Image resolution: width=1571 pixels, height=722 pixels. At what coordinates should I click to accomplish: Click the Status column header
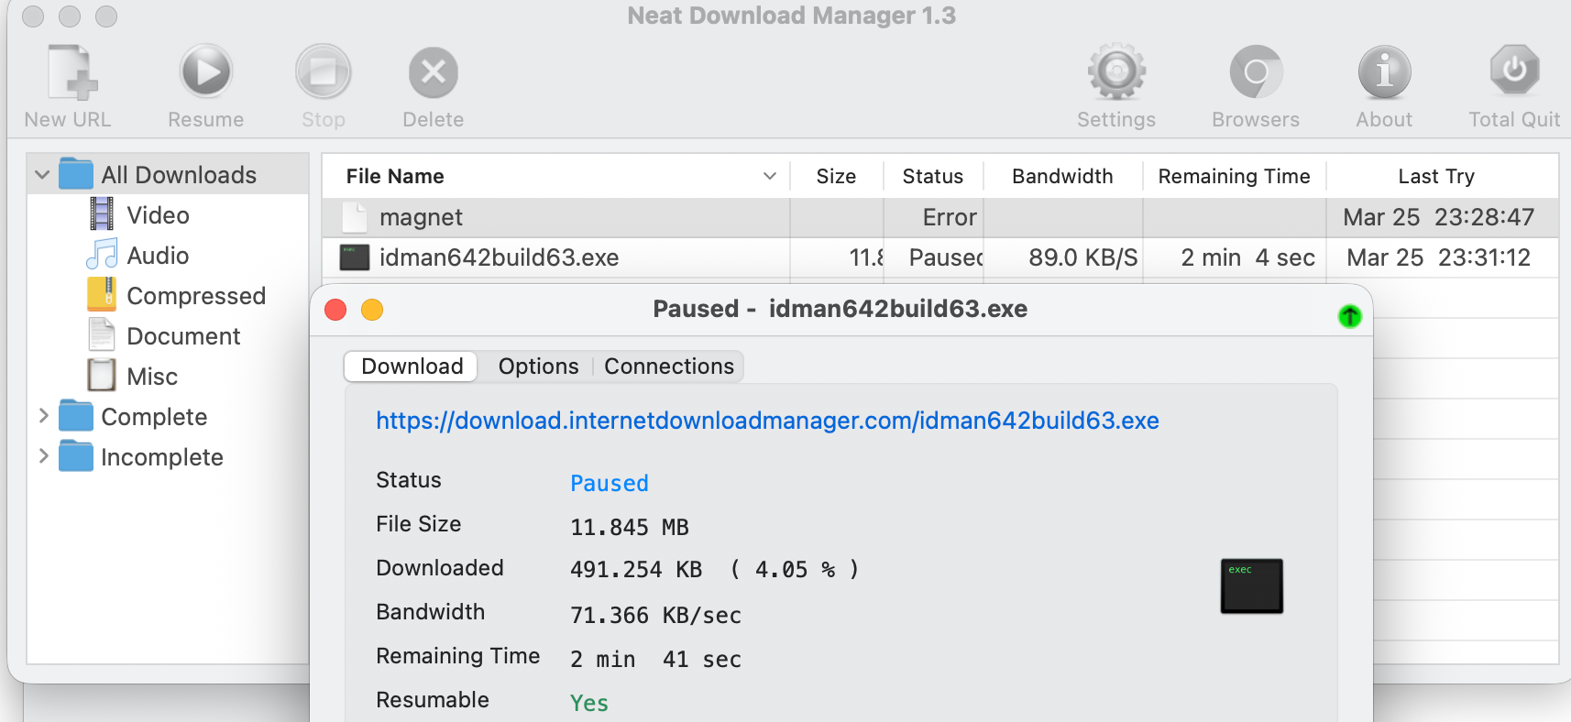(933, 176)
